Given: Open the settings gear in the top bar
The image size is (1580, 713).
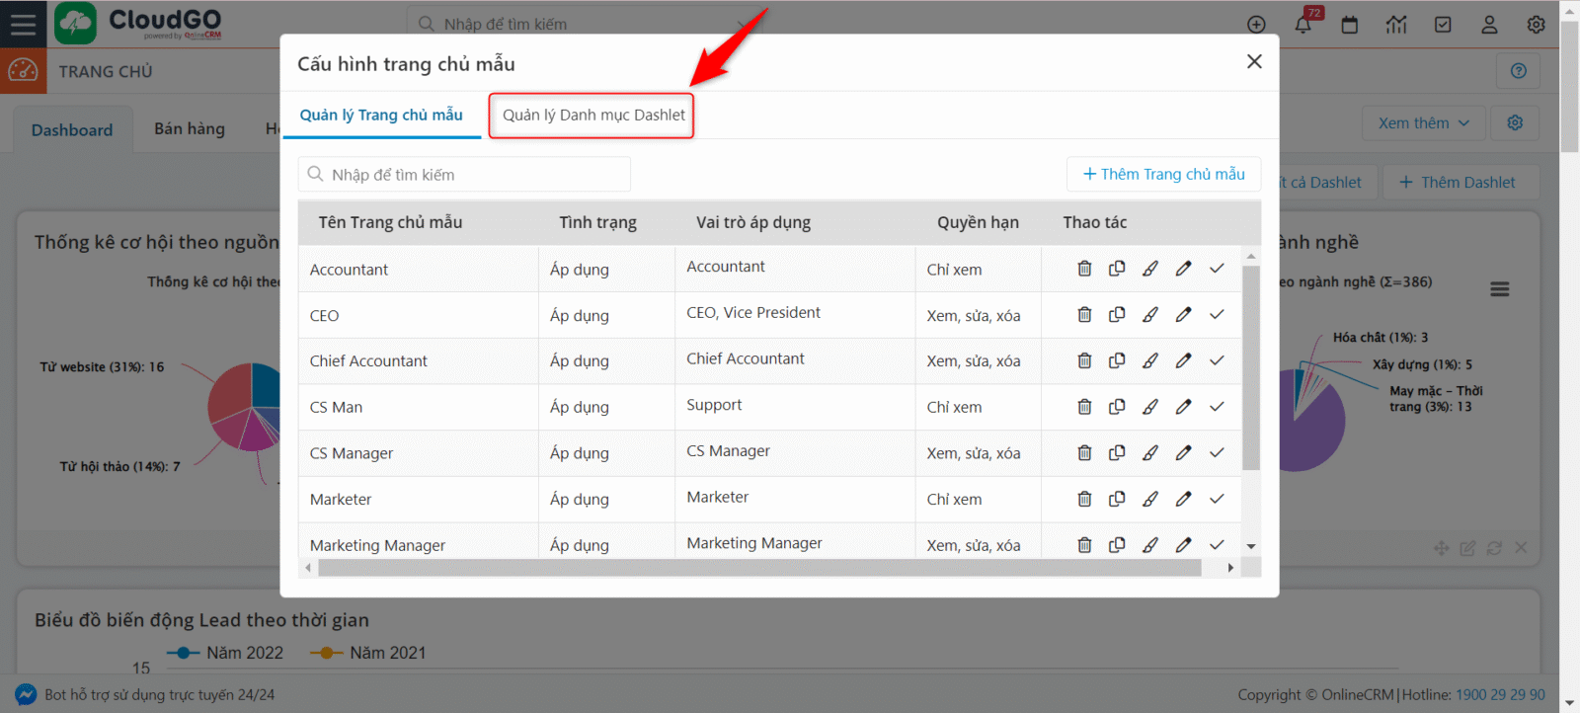Looking at the screenshot, I should tap(1536, 25).
